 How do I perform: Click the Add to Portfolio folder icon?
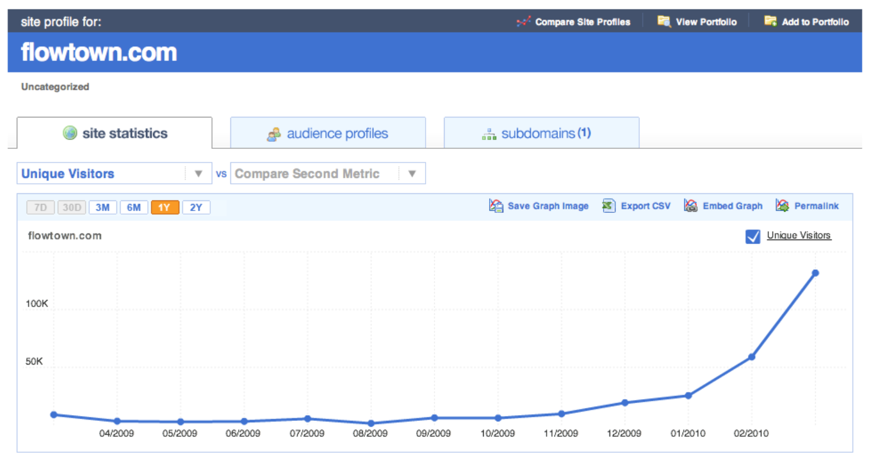(x=770, y=21)
